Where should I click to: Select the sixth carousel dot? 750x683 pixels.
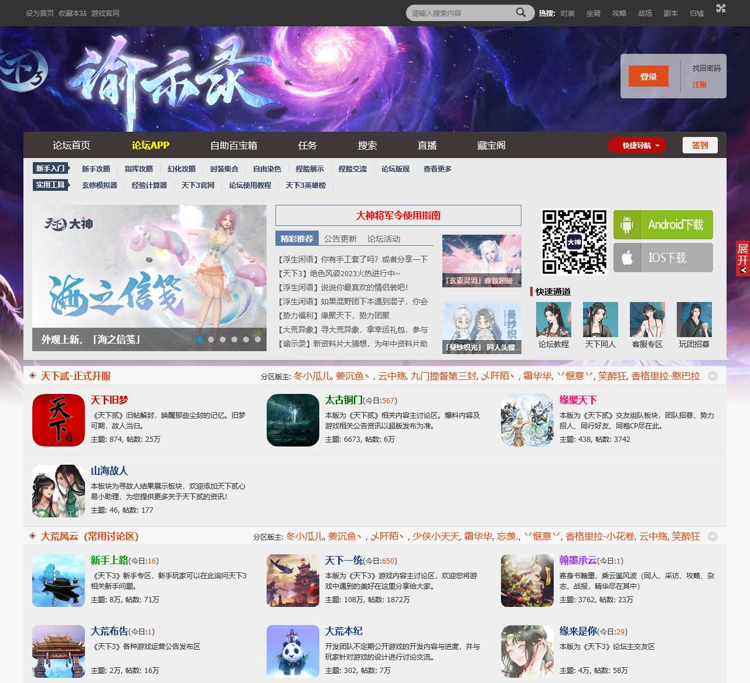(x=258, y=339)
